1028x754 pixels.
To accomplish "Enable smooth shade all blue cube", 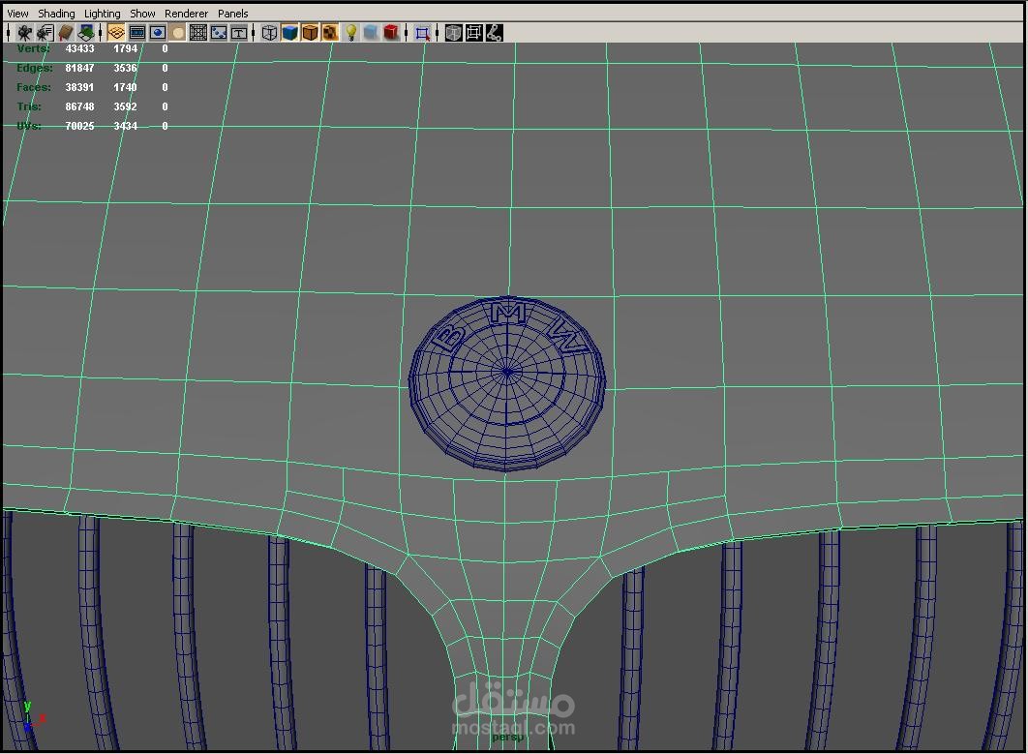I will pos(289,33).
